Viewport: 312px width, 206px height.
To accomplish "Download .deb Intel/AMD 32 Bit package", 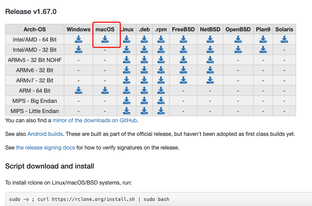I will click(x=144, y=49).
